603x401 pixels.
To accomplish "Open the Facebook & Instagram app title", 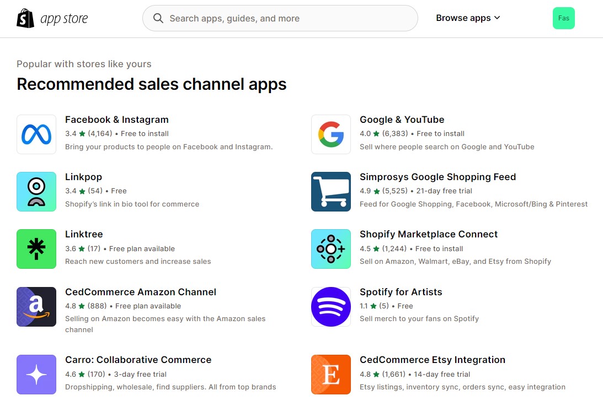I will (117, 120).
